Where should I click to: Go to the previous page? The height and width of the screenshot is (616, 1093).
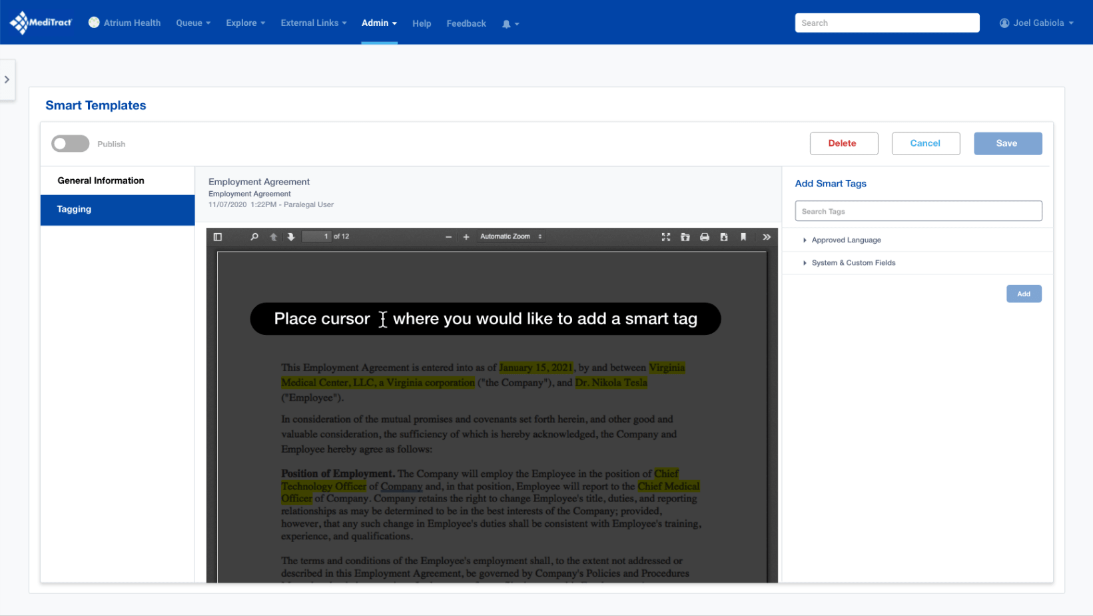(x=273, y=236)
